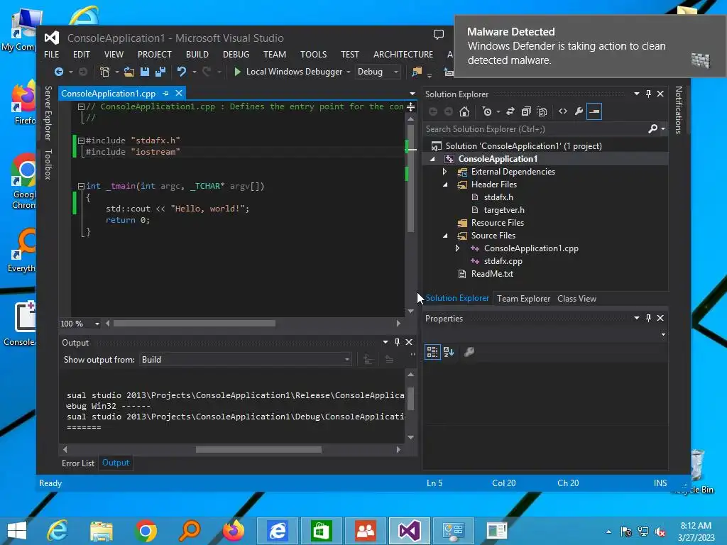Open the DEBUG menu

(236, 54)
